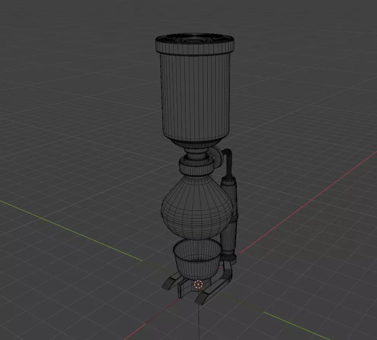This screenshot has width=377, height=340.
Task: Select the burner cup beneath the globe
Action: coord(197,259)
